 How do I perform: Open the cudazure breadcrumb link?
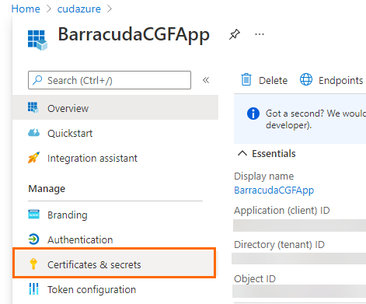coord(79,9)
